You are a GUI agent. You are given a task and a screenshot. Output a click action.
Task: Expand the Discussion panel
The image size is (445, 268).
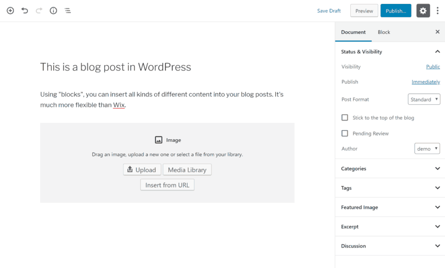[390, 246]
